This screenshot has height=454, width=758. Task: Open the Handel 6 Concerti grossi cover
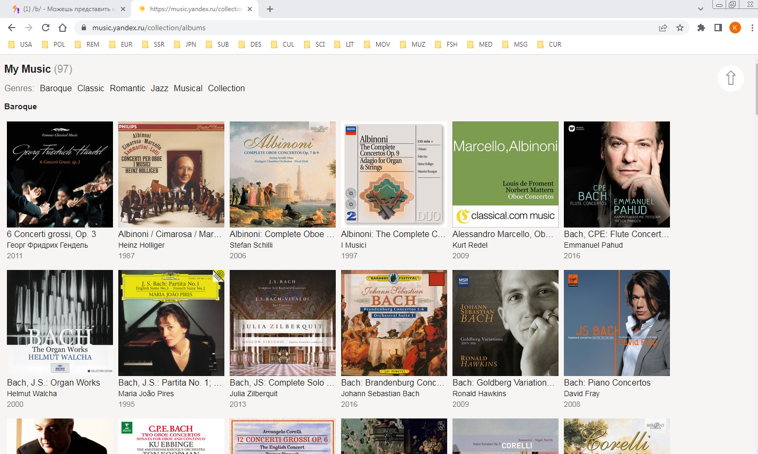pos(60,174)
